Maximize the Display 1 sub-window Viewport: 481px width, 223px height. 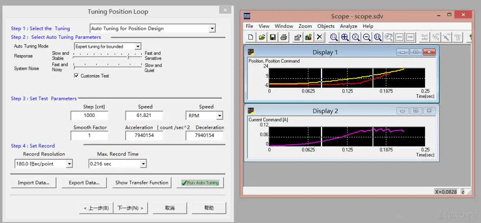tap(416, 52)
